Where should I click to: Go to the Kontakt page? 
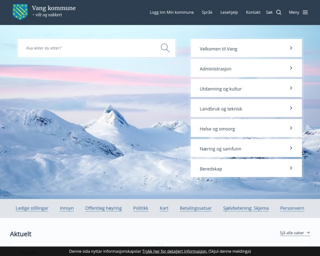pos(253,12)
